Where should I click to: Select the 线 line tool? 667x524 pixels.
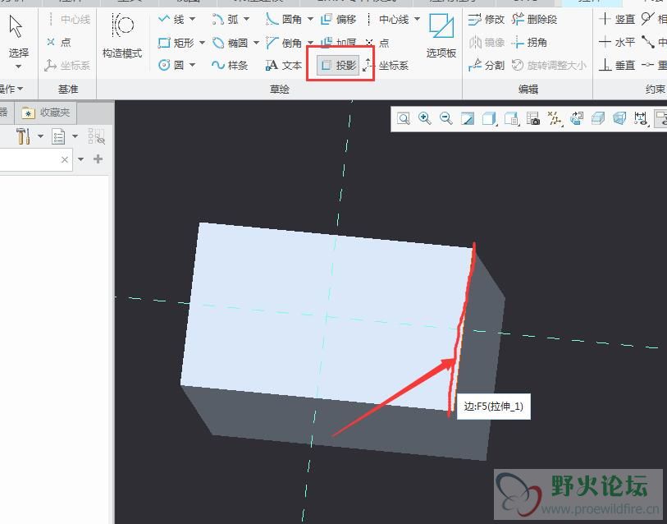click(171, 19)
